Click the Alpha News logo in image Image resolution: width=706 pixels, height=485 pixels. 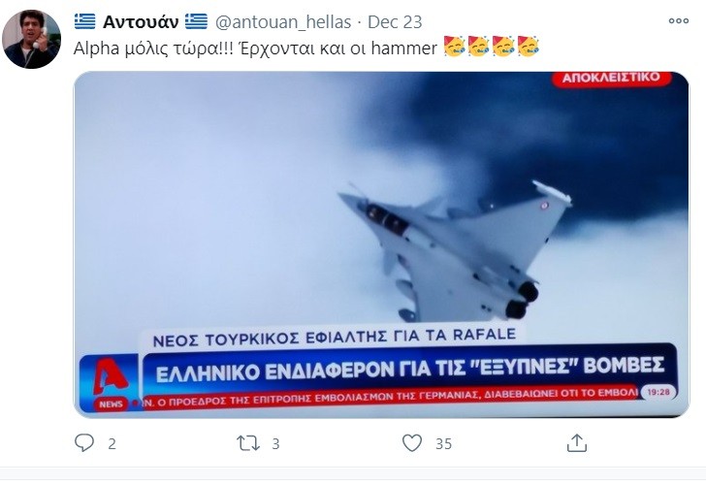click(x=110, y=382)
